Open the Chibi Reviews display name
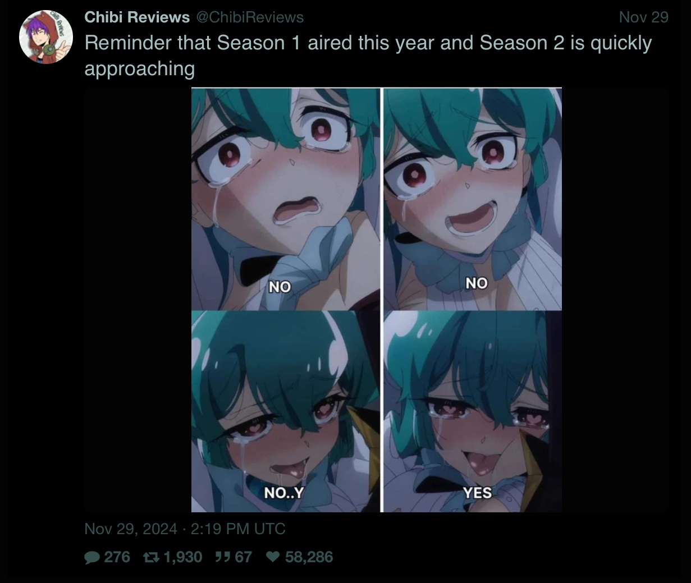The height and width of the screenshot is (583, 691). pyautogui.click(x=137, y=17)
